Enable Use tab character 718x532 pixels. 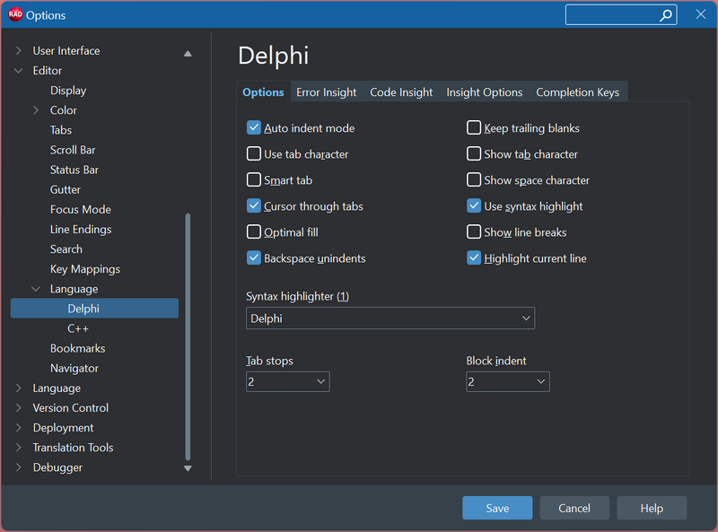click(254, 153)
